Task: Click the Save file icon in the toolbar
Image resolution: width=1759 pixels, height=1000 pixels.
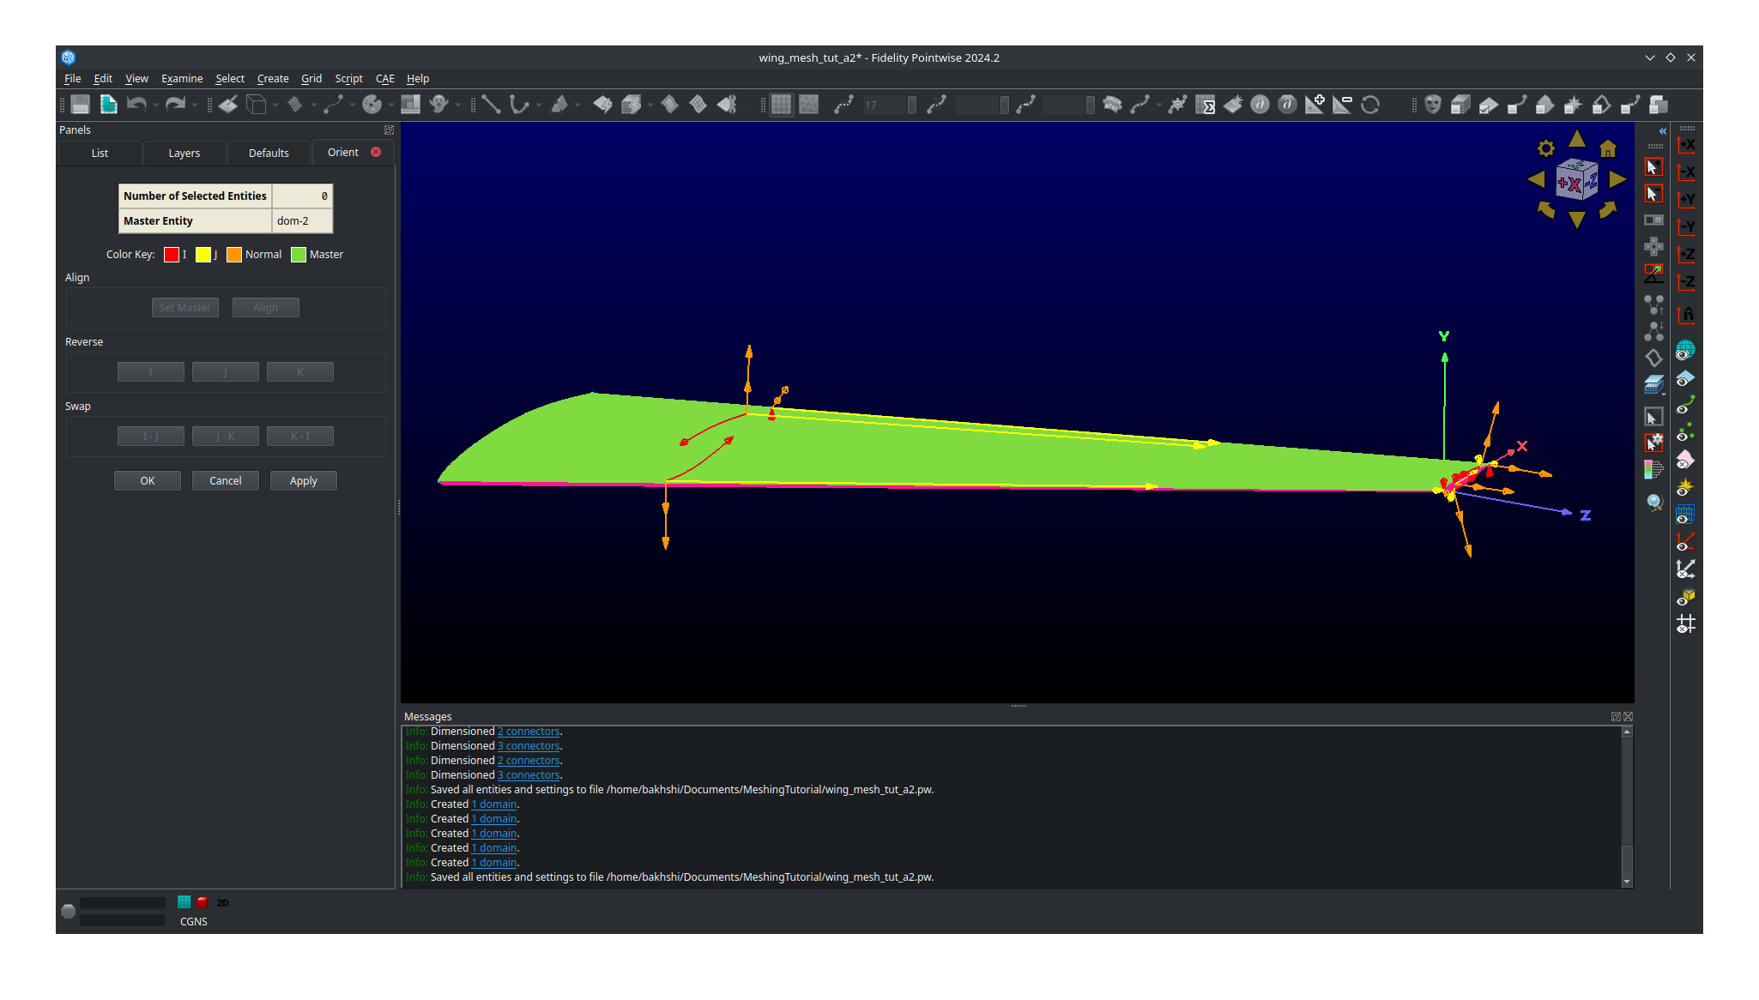Action: tap(78, 104)
